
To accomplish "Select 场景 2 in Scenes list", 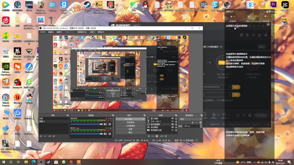I will click(54, 121).
